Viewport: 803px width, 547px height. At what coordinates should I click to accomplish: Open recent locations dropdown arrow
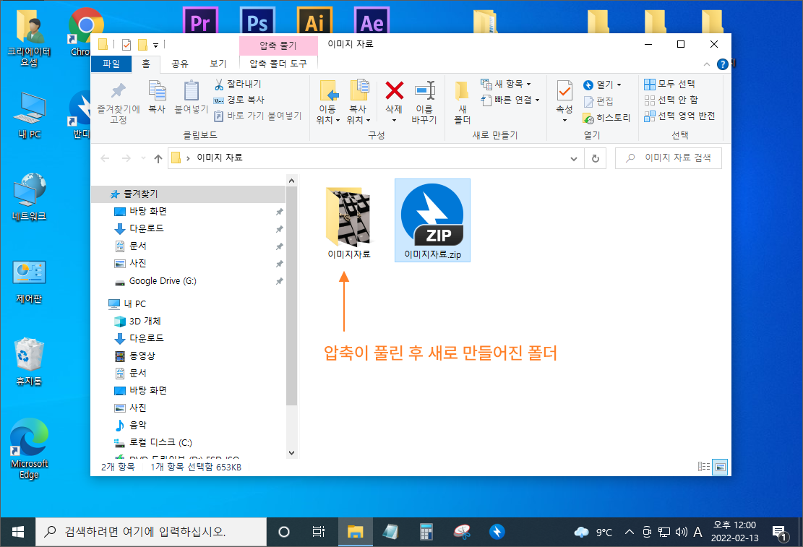click(x=143, y=158)
